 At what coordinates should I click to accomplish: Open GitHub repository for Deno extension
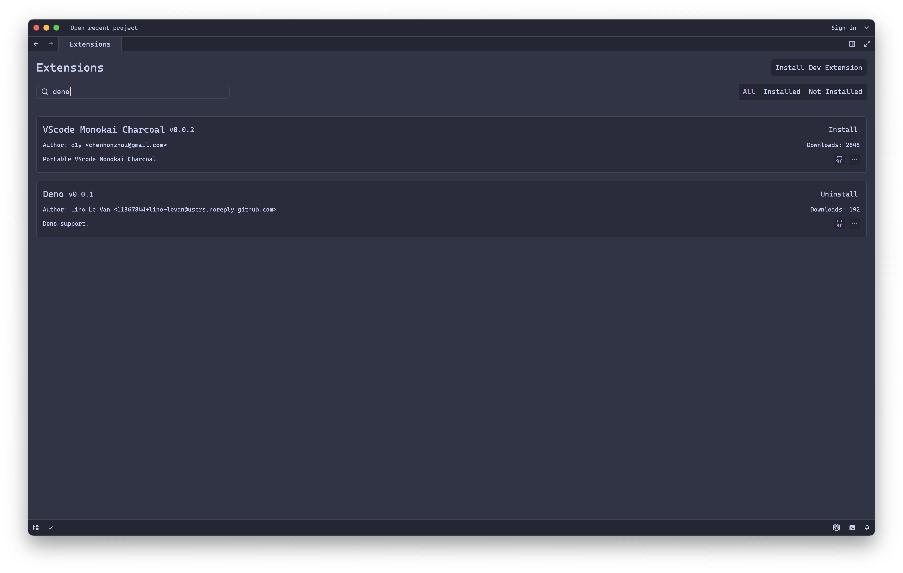pos(839,224)
